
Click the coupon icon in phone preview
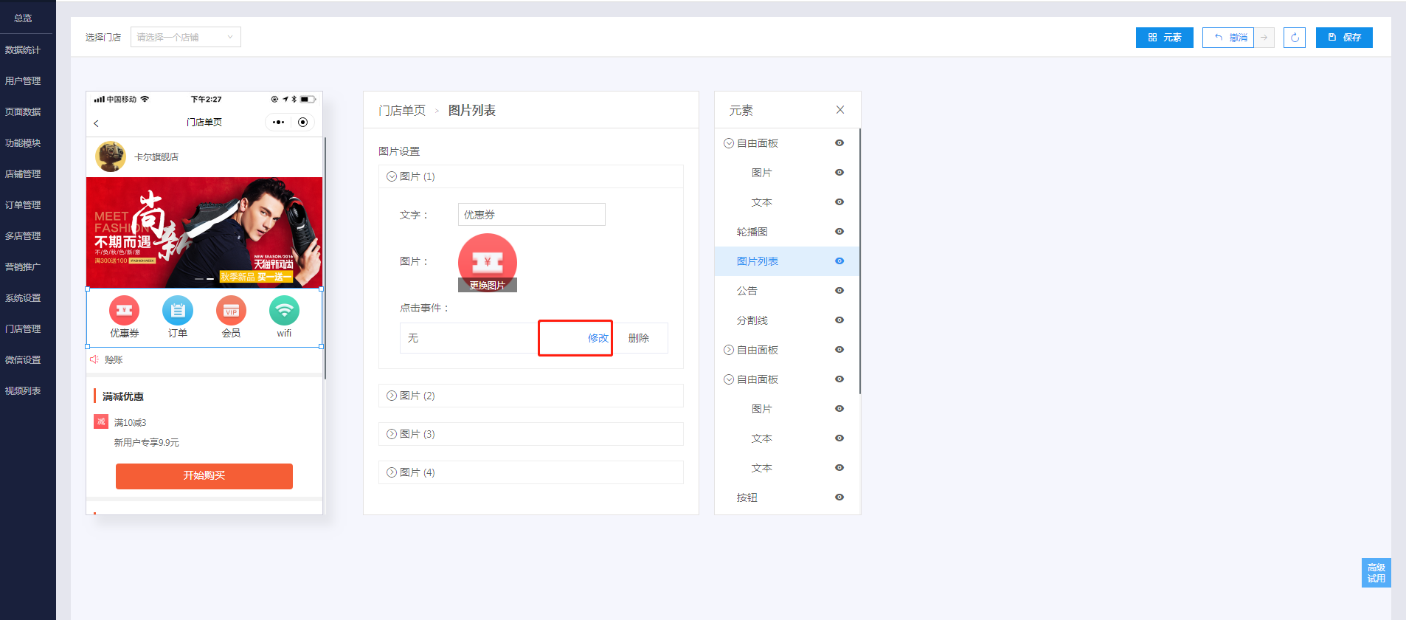click(x=124, y=311)
